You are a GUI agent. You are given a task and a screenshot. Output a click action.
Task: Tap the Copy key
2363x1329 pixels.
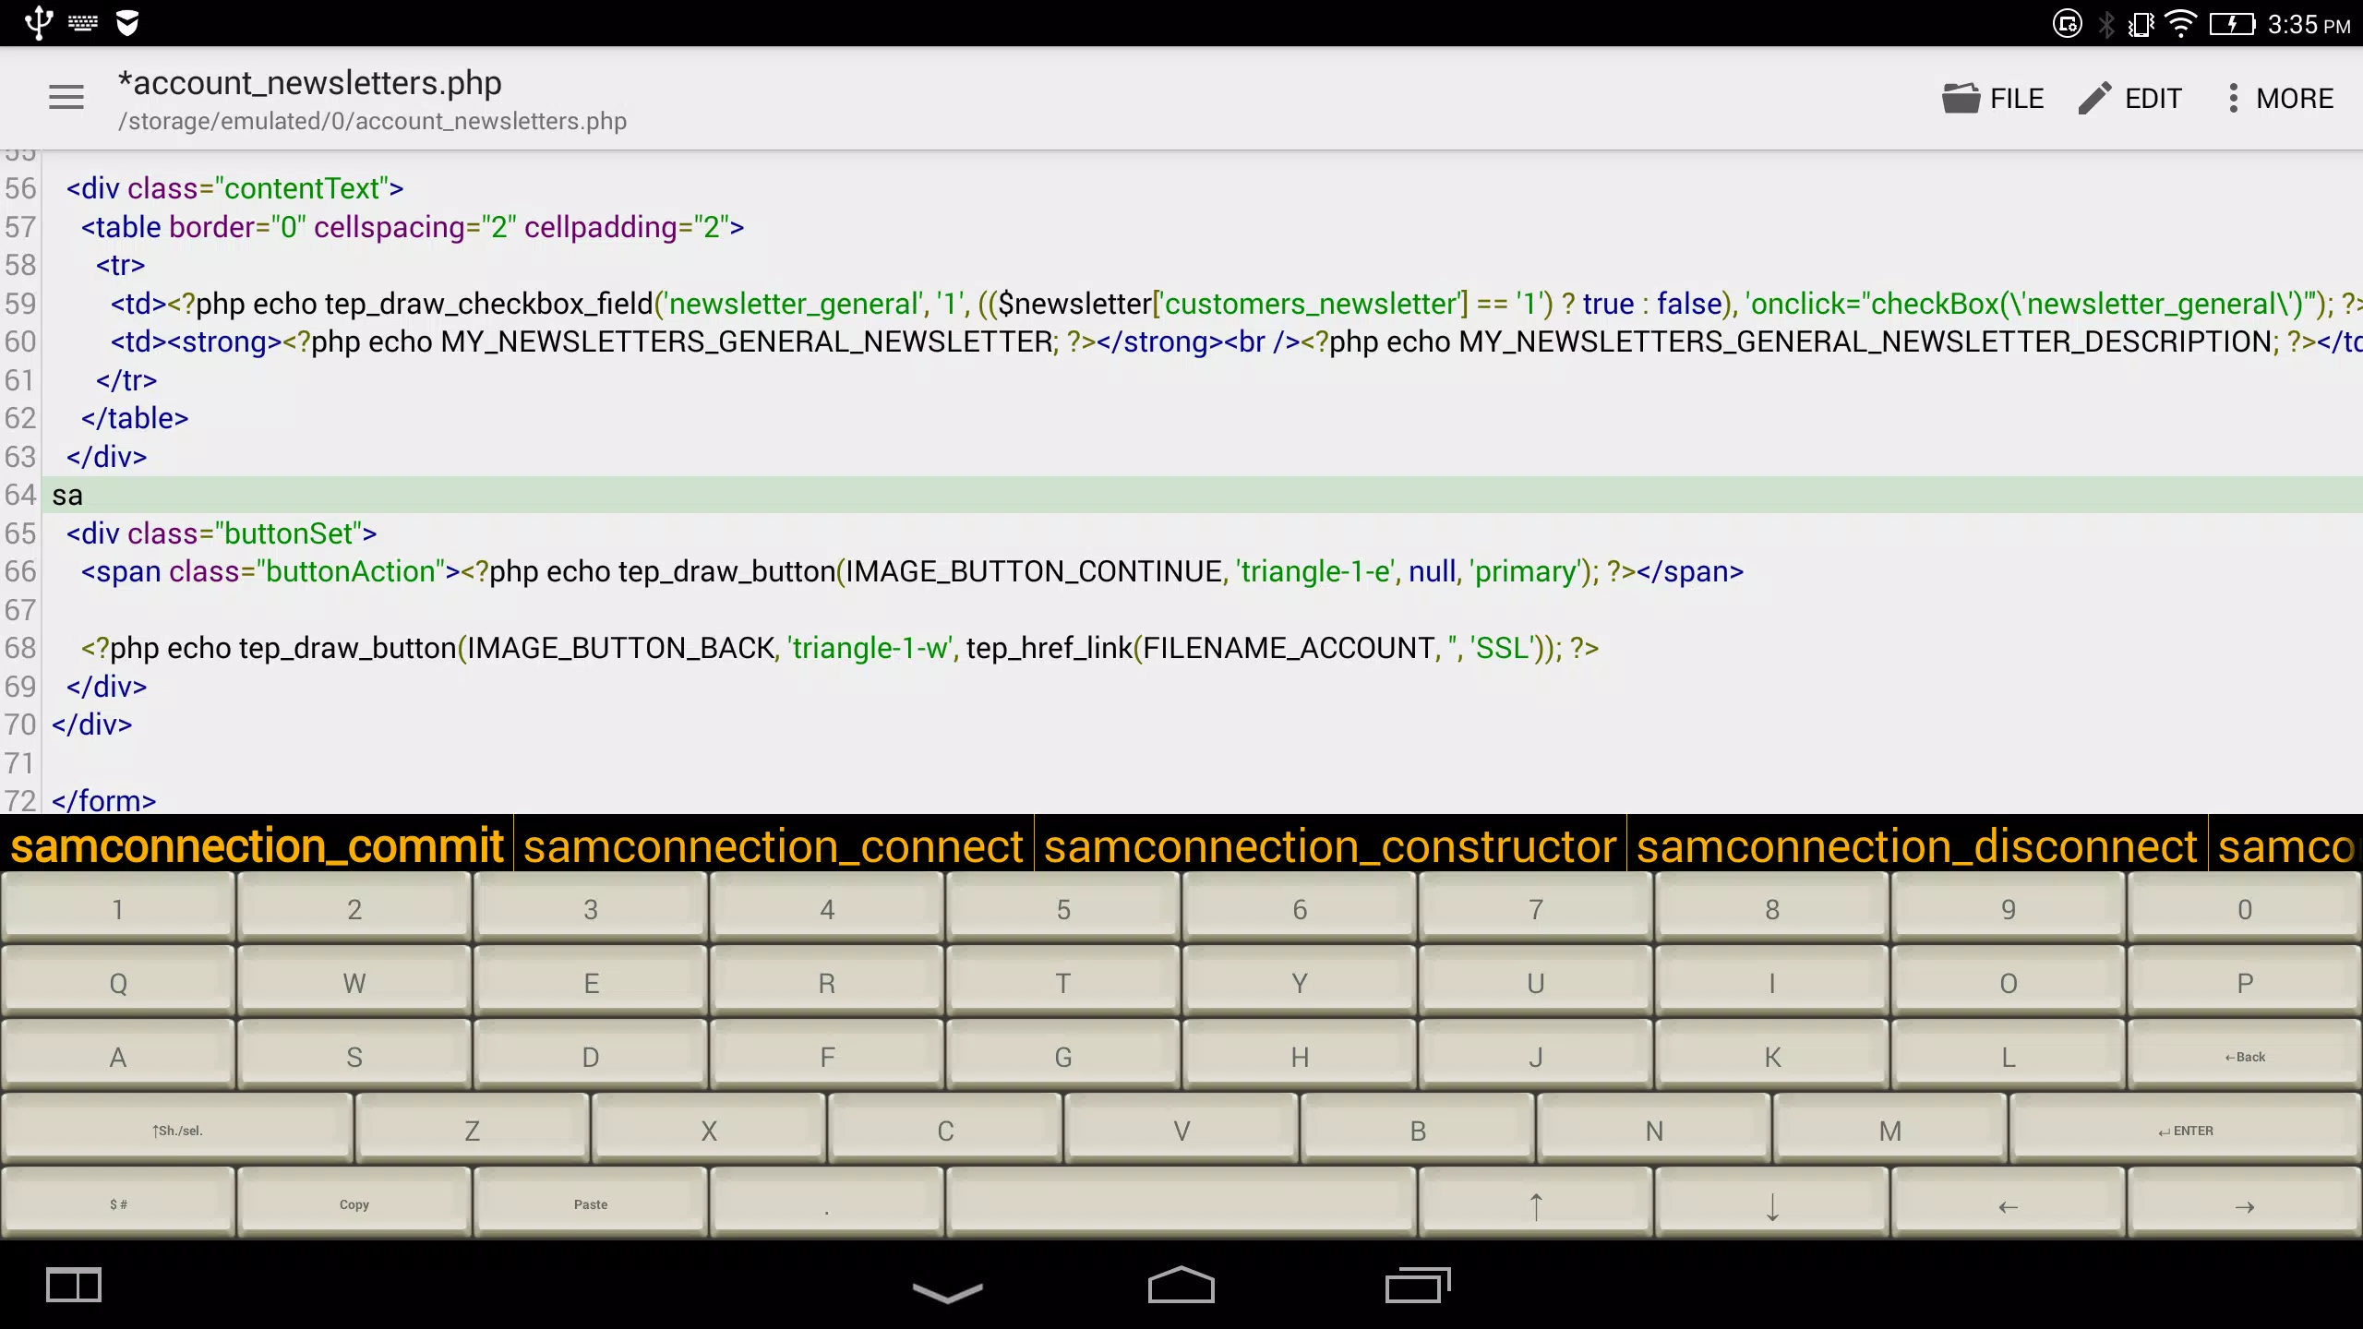[354, 1203]
